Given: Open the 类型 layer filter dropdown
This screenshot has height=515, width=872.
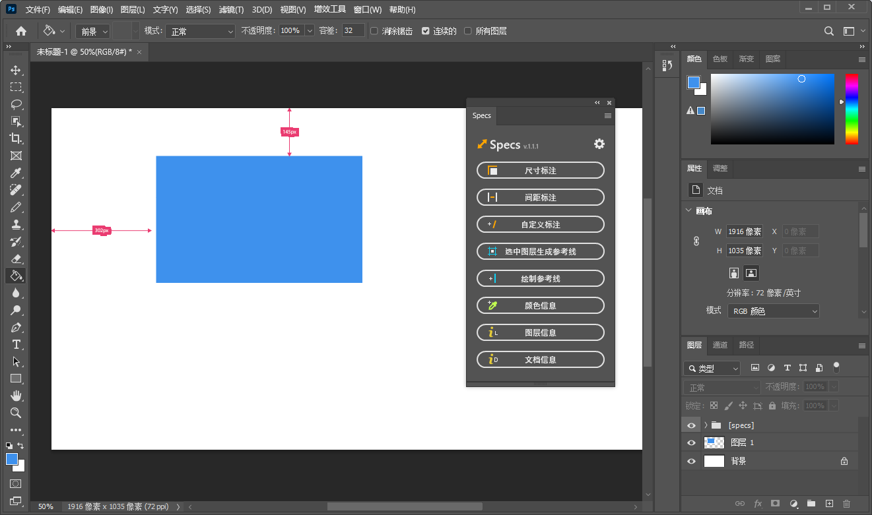Looking at the screenshot, I should 712,368.
